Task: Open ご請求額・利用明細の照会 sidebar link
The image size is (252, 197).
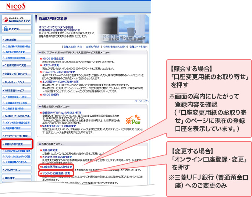Action: tap(17, 46)
